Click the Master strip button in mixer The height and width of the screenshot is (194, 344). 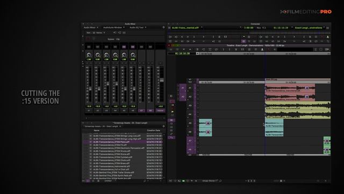[160, 110]
